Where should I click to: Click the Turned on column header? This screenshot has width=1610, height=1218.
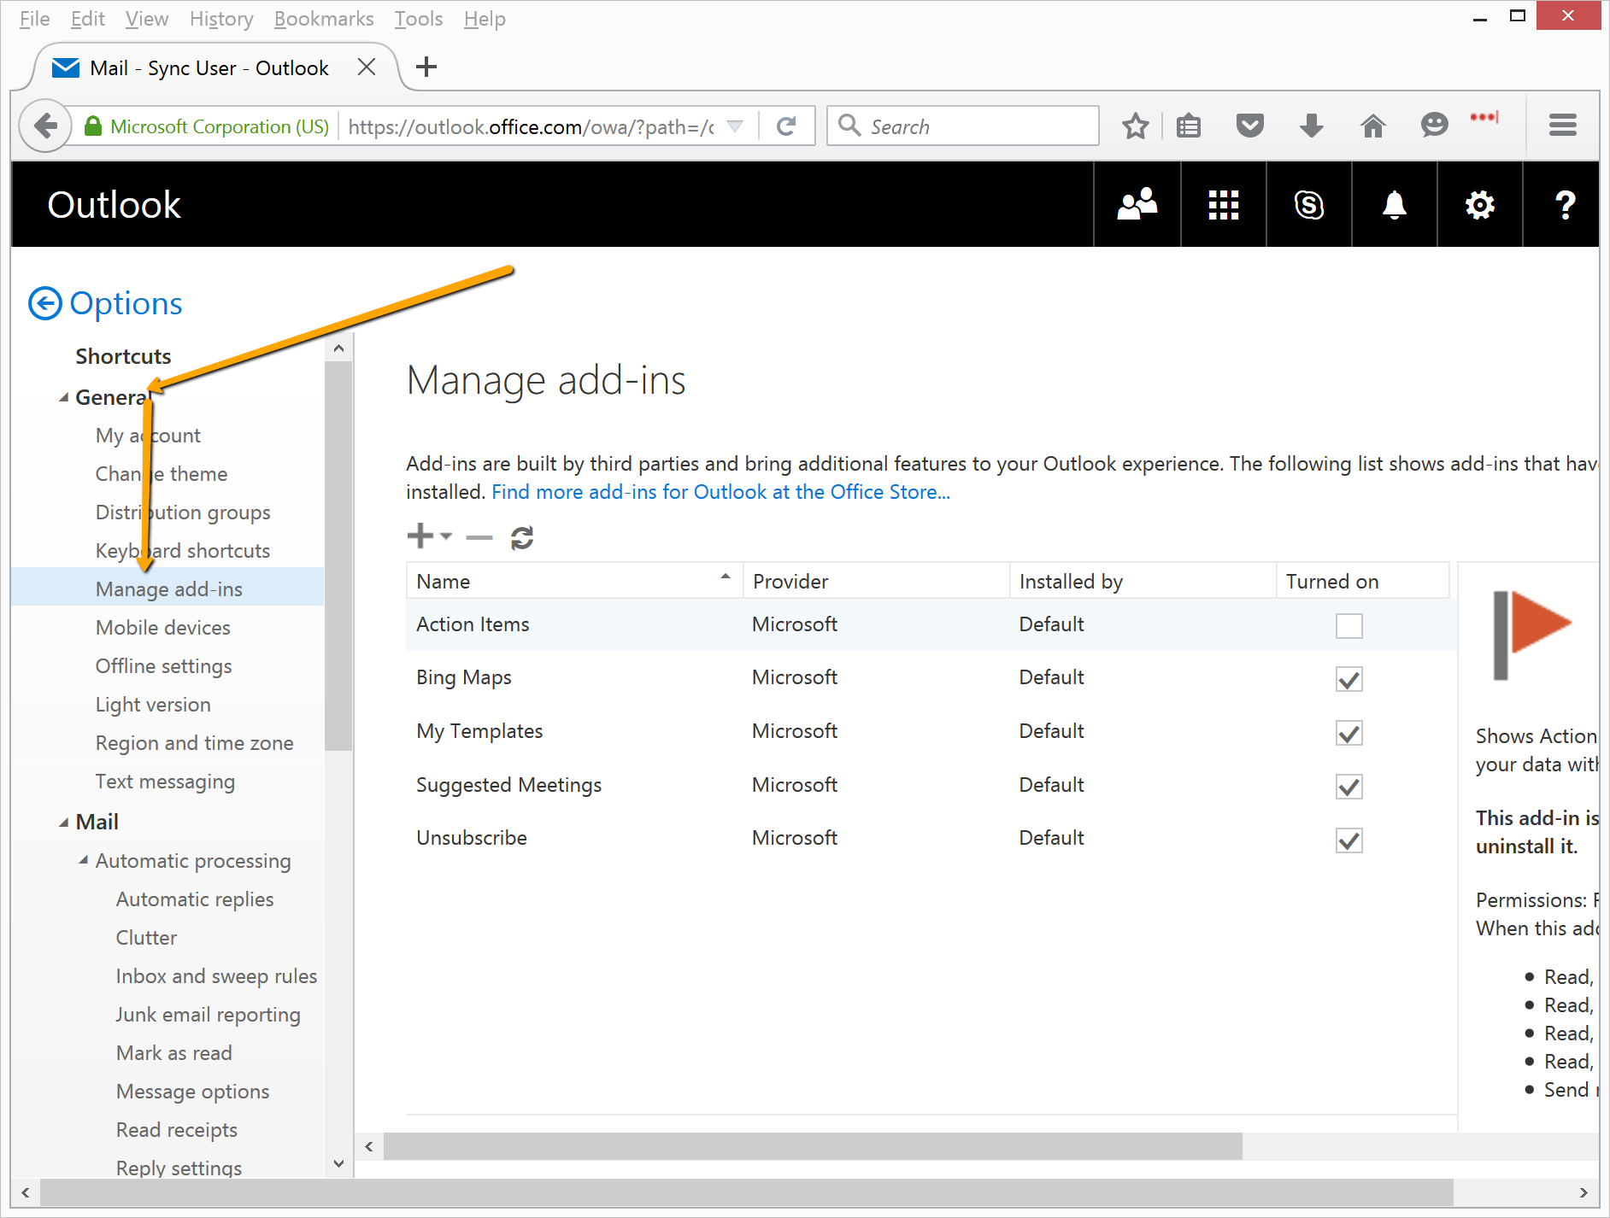(1362, 581)
